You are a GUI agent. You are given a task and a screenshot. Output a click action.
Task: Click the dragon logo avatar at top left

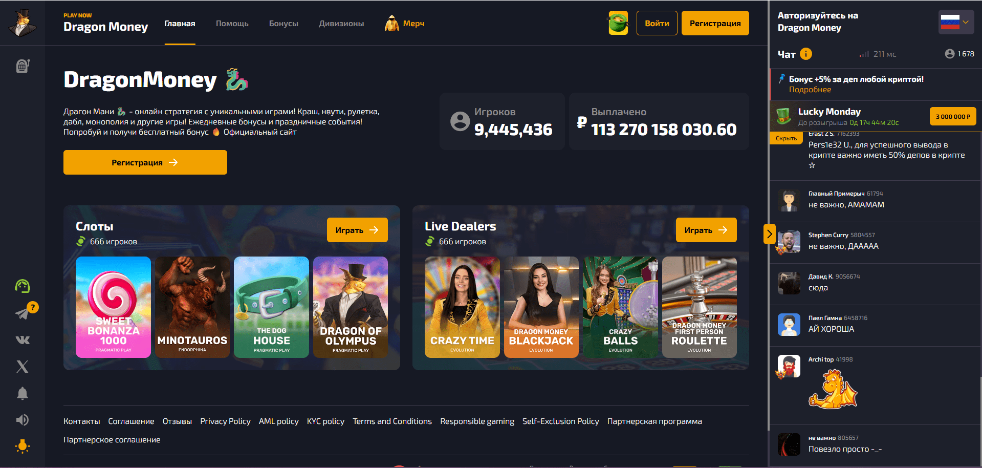click(x=23, y=23)
